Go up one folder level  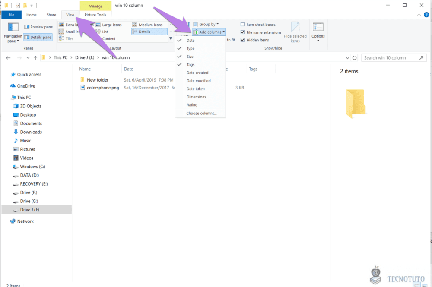(35, 58)
